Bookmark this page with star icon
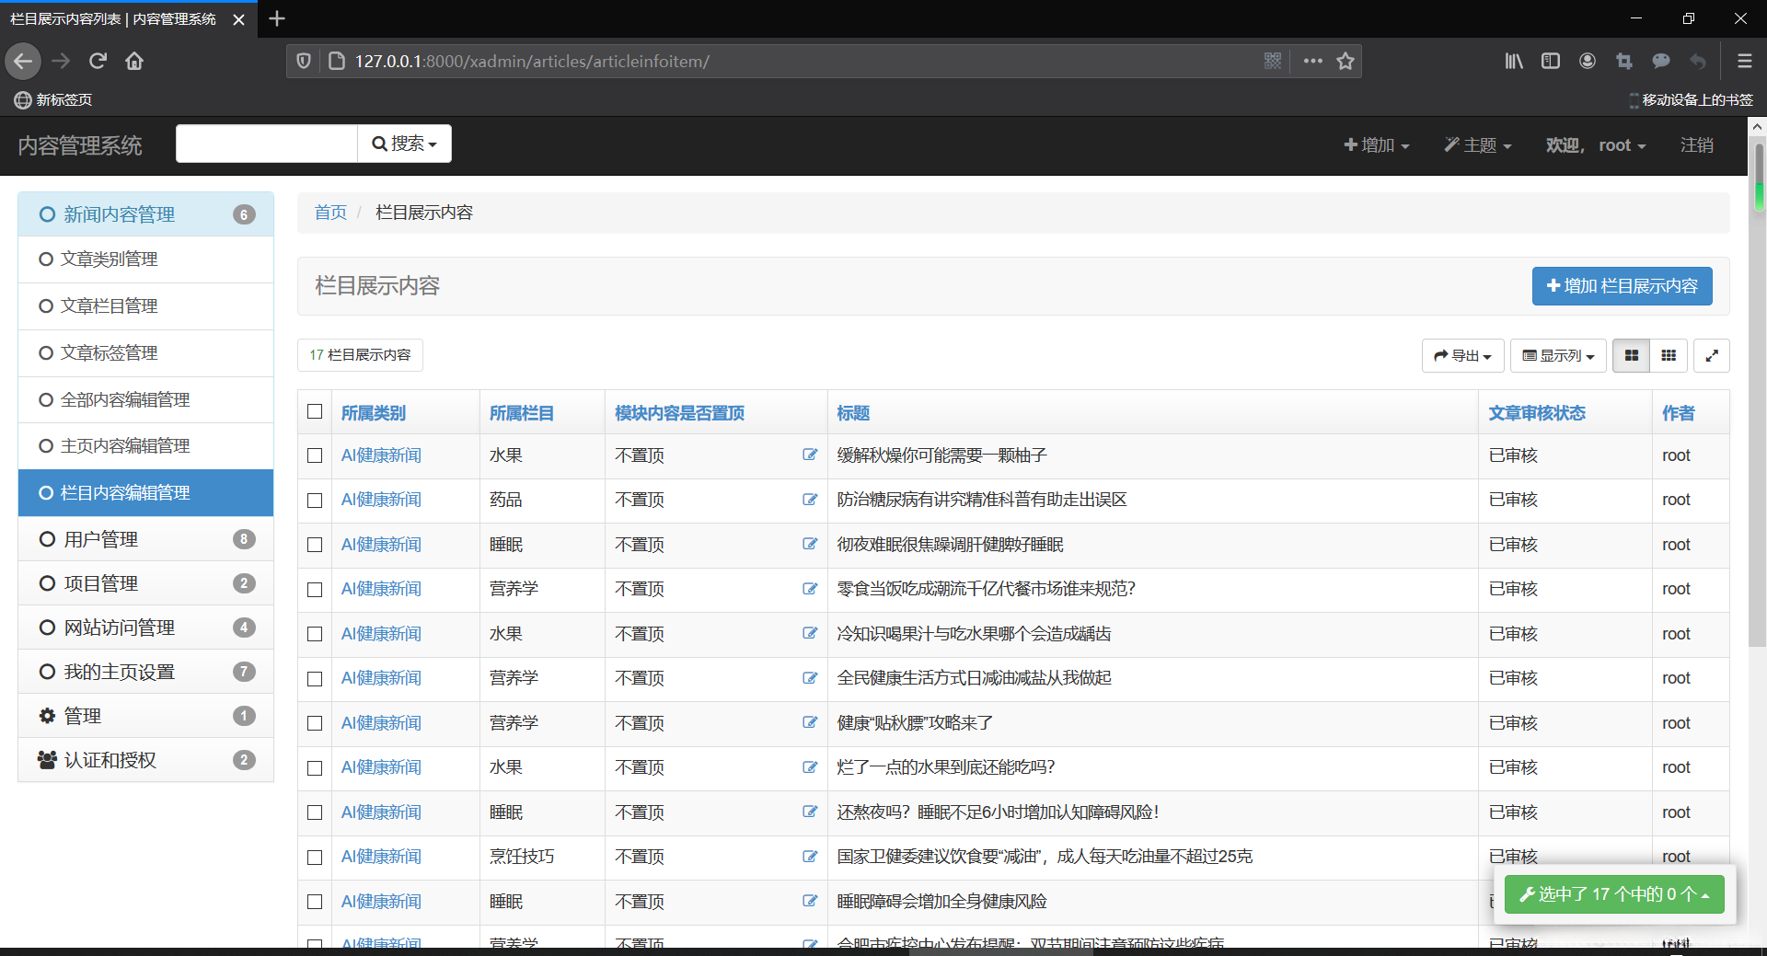This screenshot has width=1767, height=956. pos(1345,61)
